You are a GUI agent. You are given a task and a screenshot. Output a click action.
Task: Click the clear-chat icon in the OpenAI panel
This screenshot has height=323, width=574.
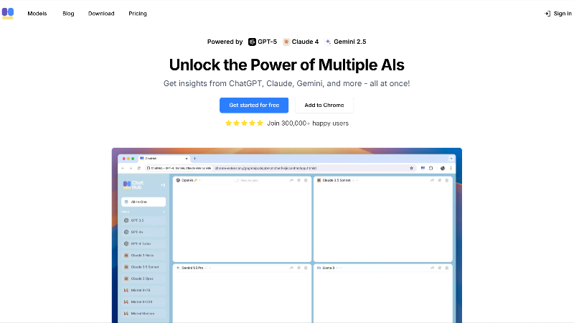[x=298, y=180]
